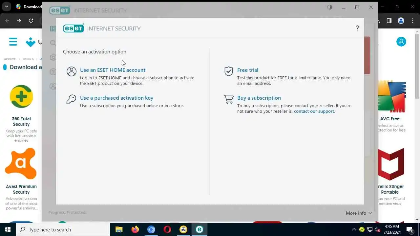Open Opera from the taskbar

pos(167,229)
